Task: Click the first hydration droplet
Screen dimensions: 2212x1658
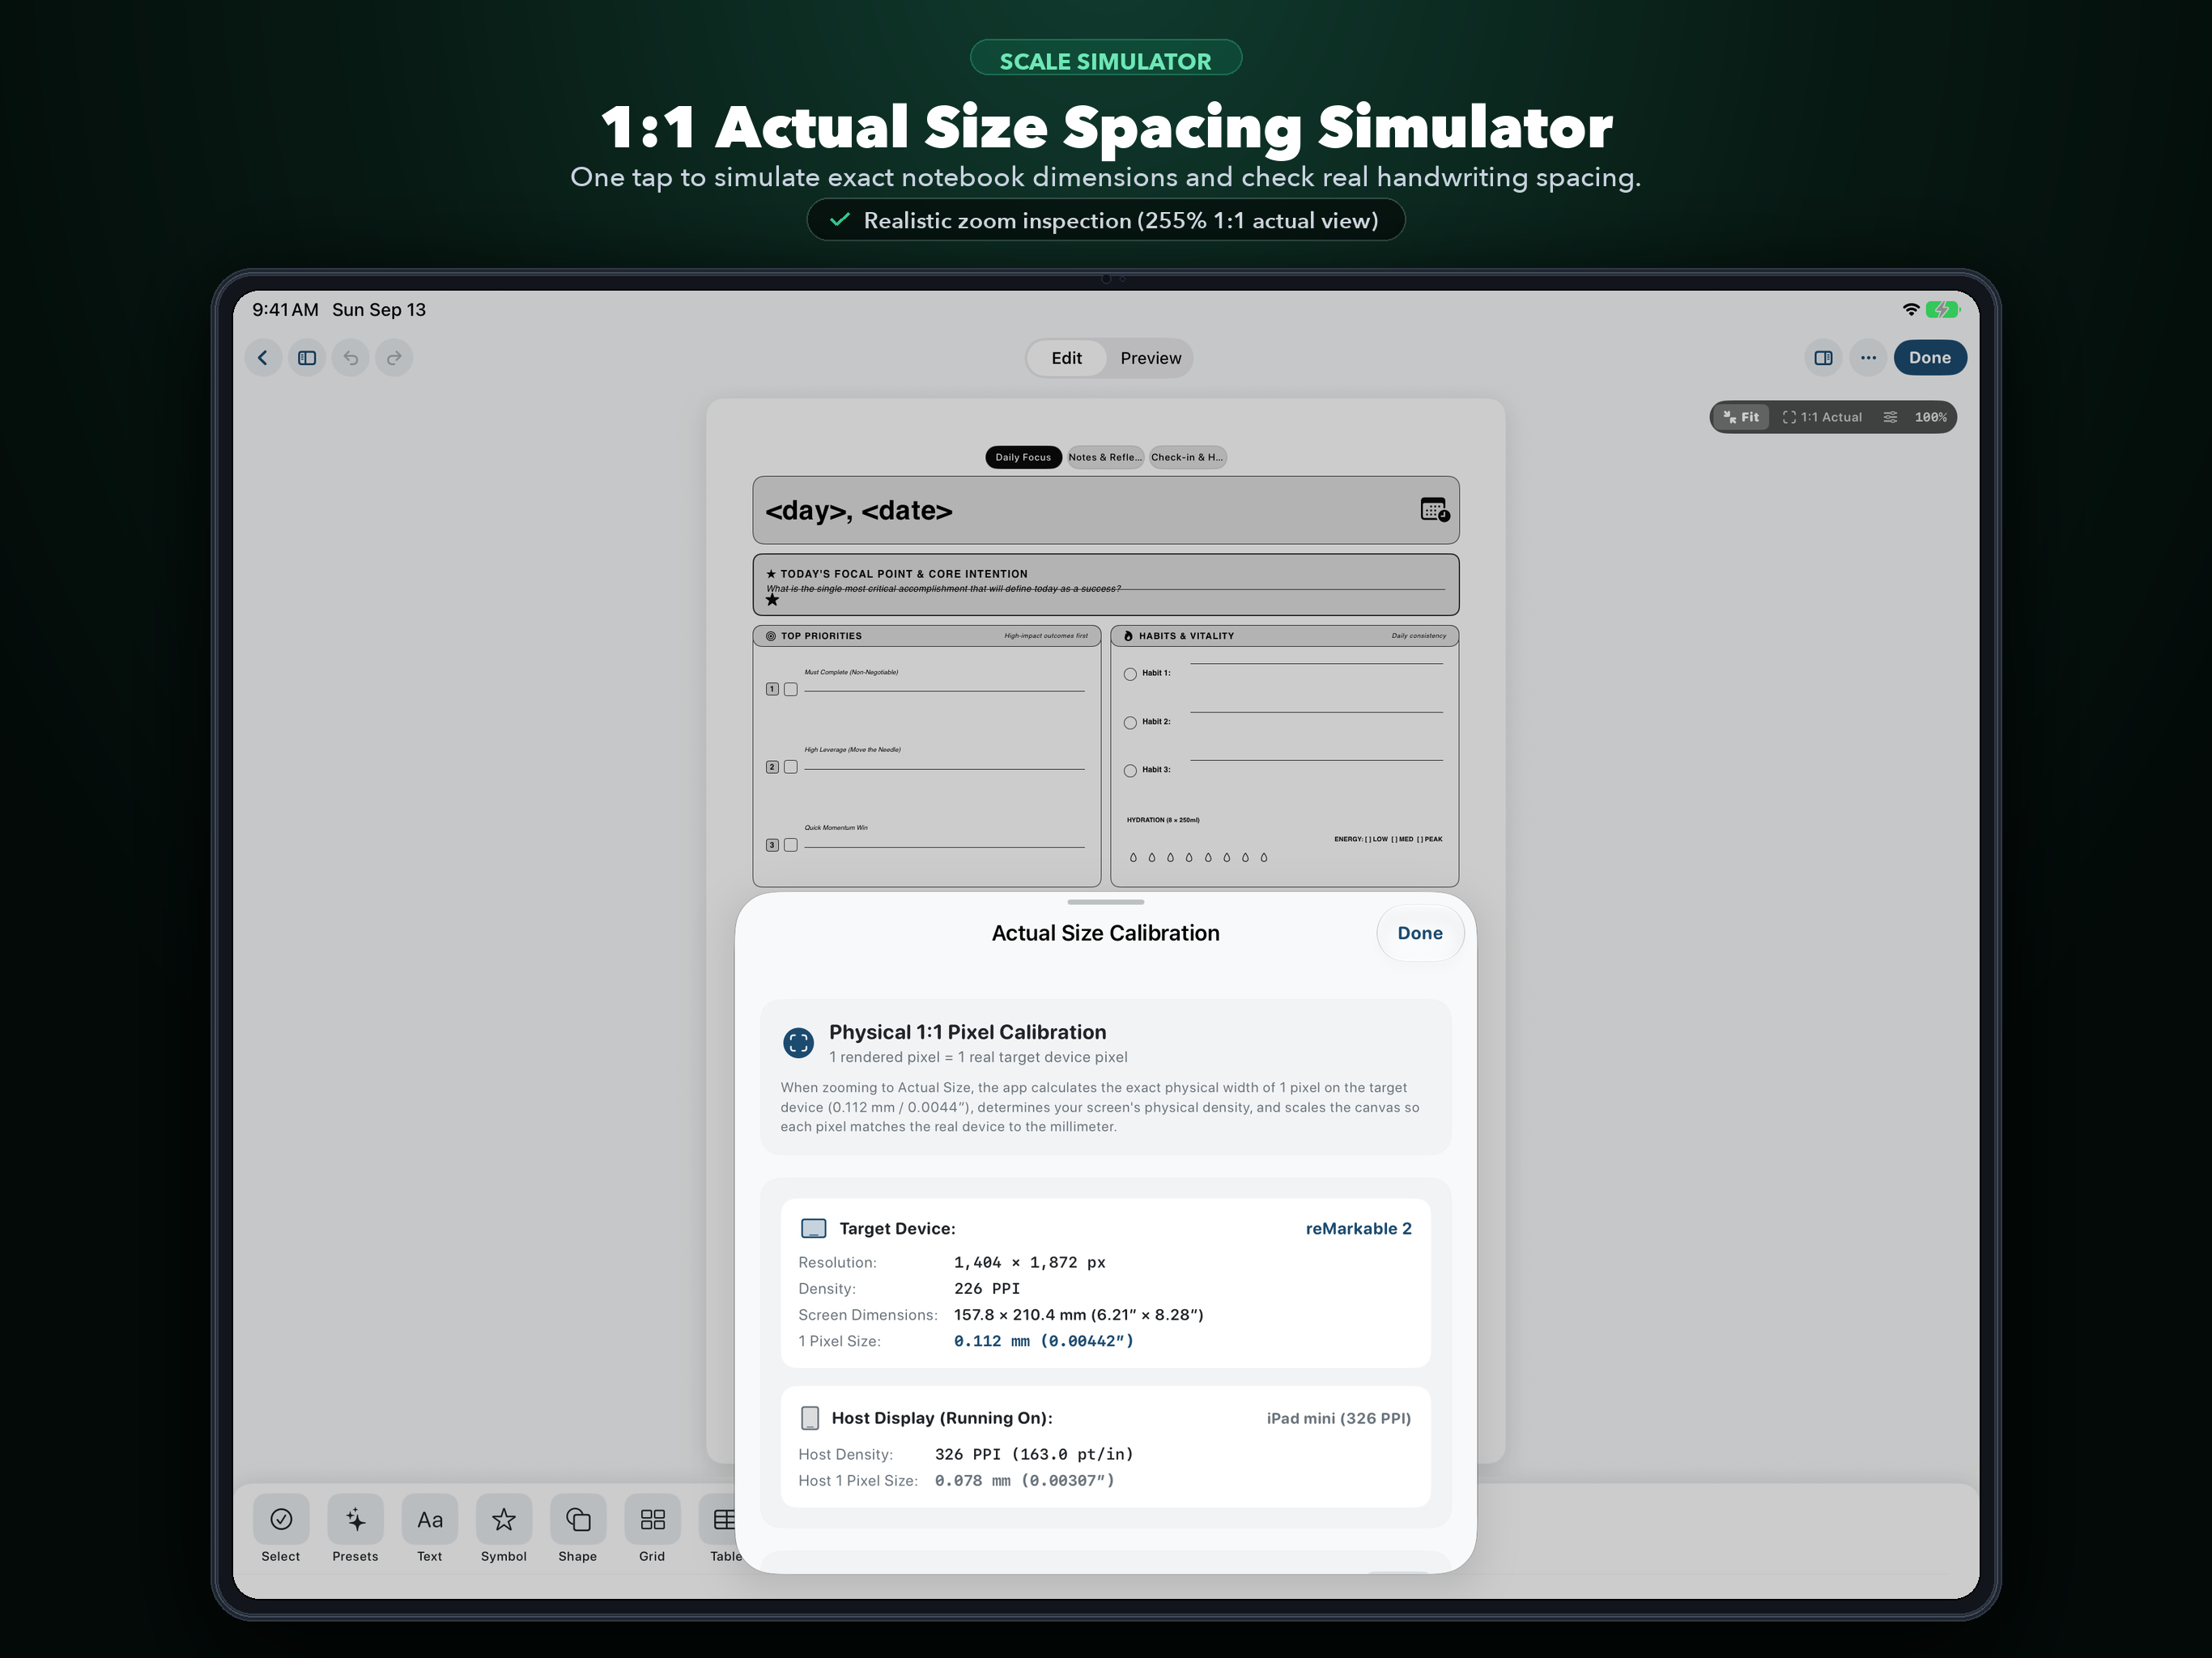Action: point(1133,858)
